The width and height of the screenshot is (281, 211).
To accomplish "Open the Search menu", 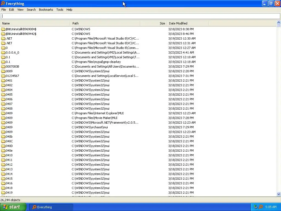I will 31,10.
